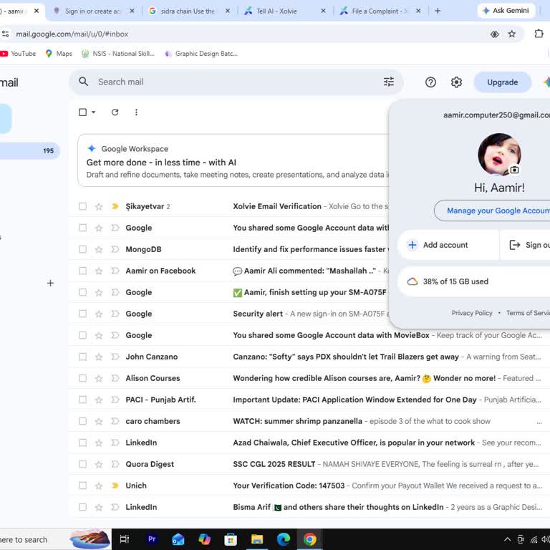Open YouTube bookmark

pyautogui.click(x=18, y=54)
